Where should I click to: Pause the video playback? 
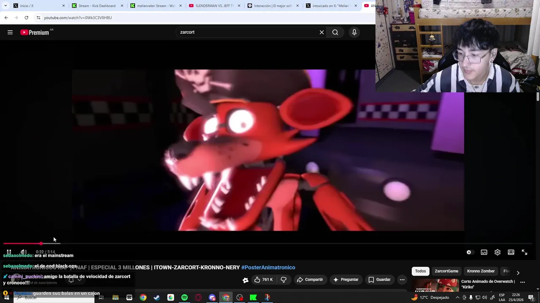pos(9,252)
